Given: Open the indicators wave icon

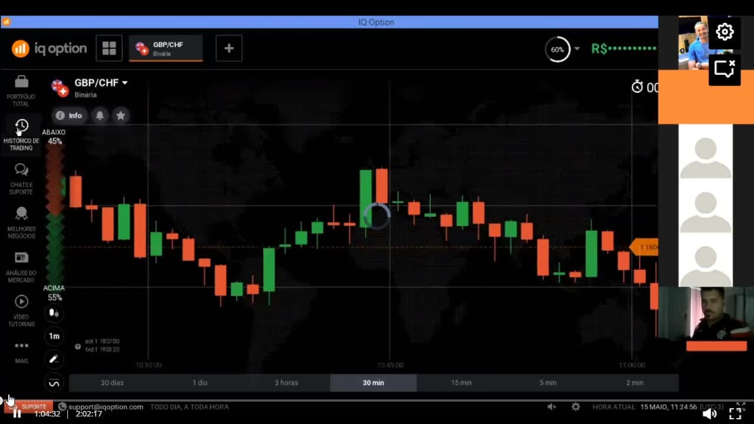Looking at the screenshot, I should (x=54, y=383).
